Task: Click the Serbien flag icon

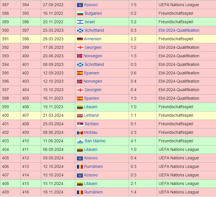Action: [x=80, y=124]
